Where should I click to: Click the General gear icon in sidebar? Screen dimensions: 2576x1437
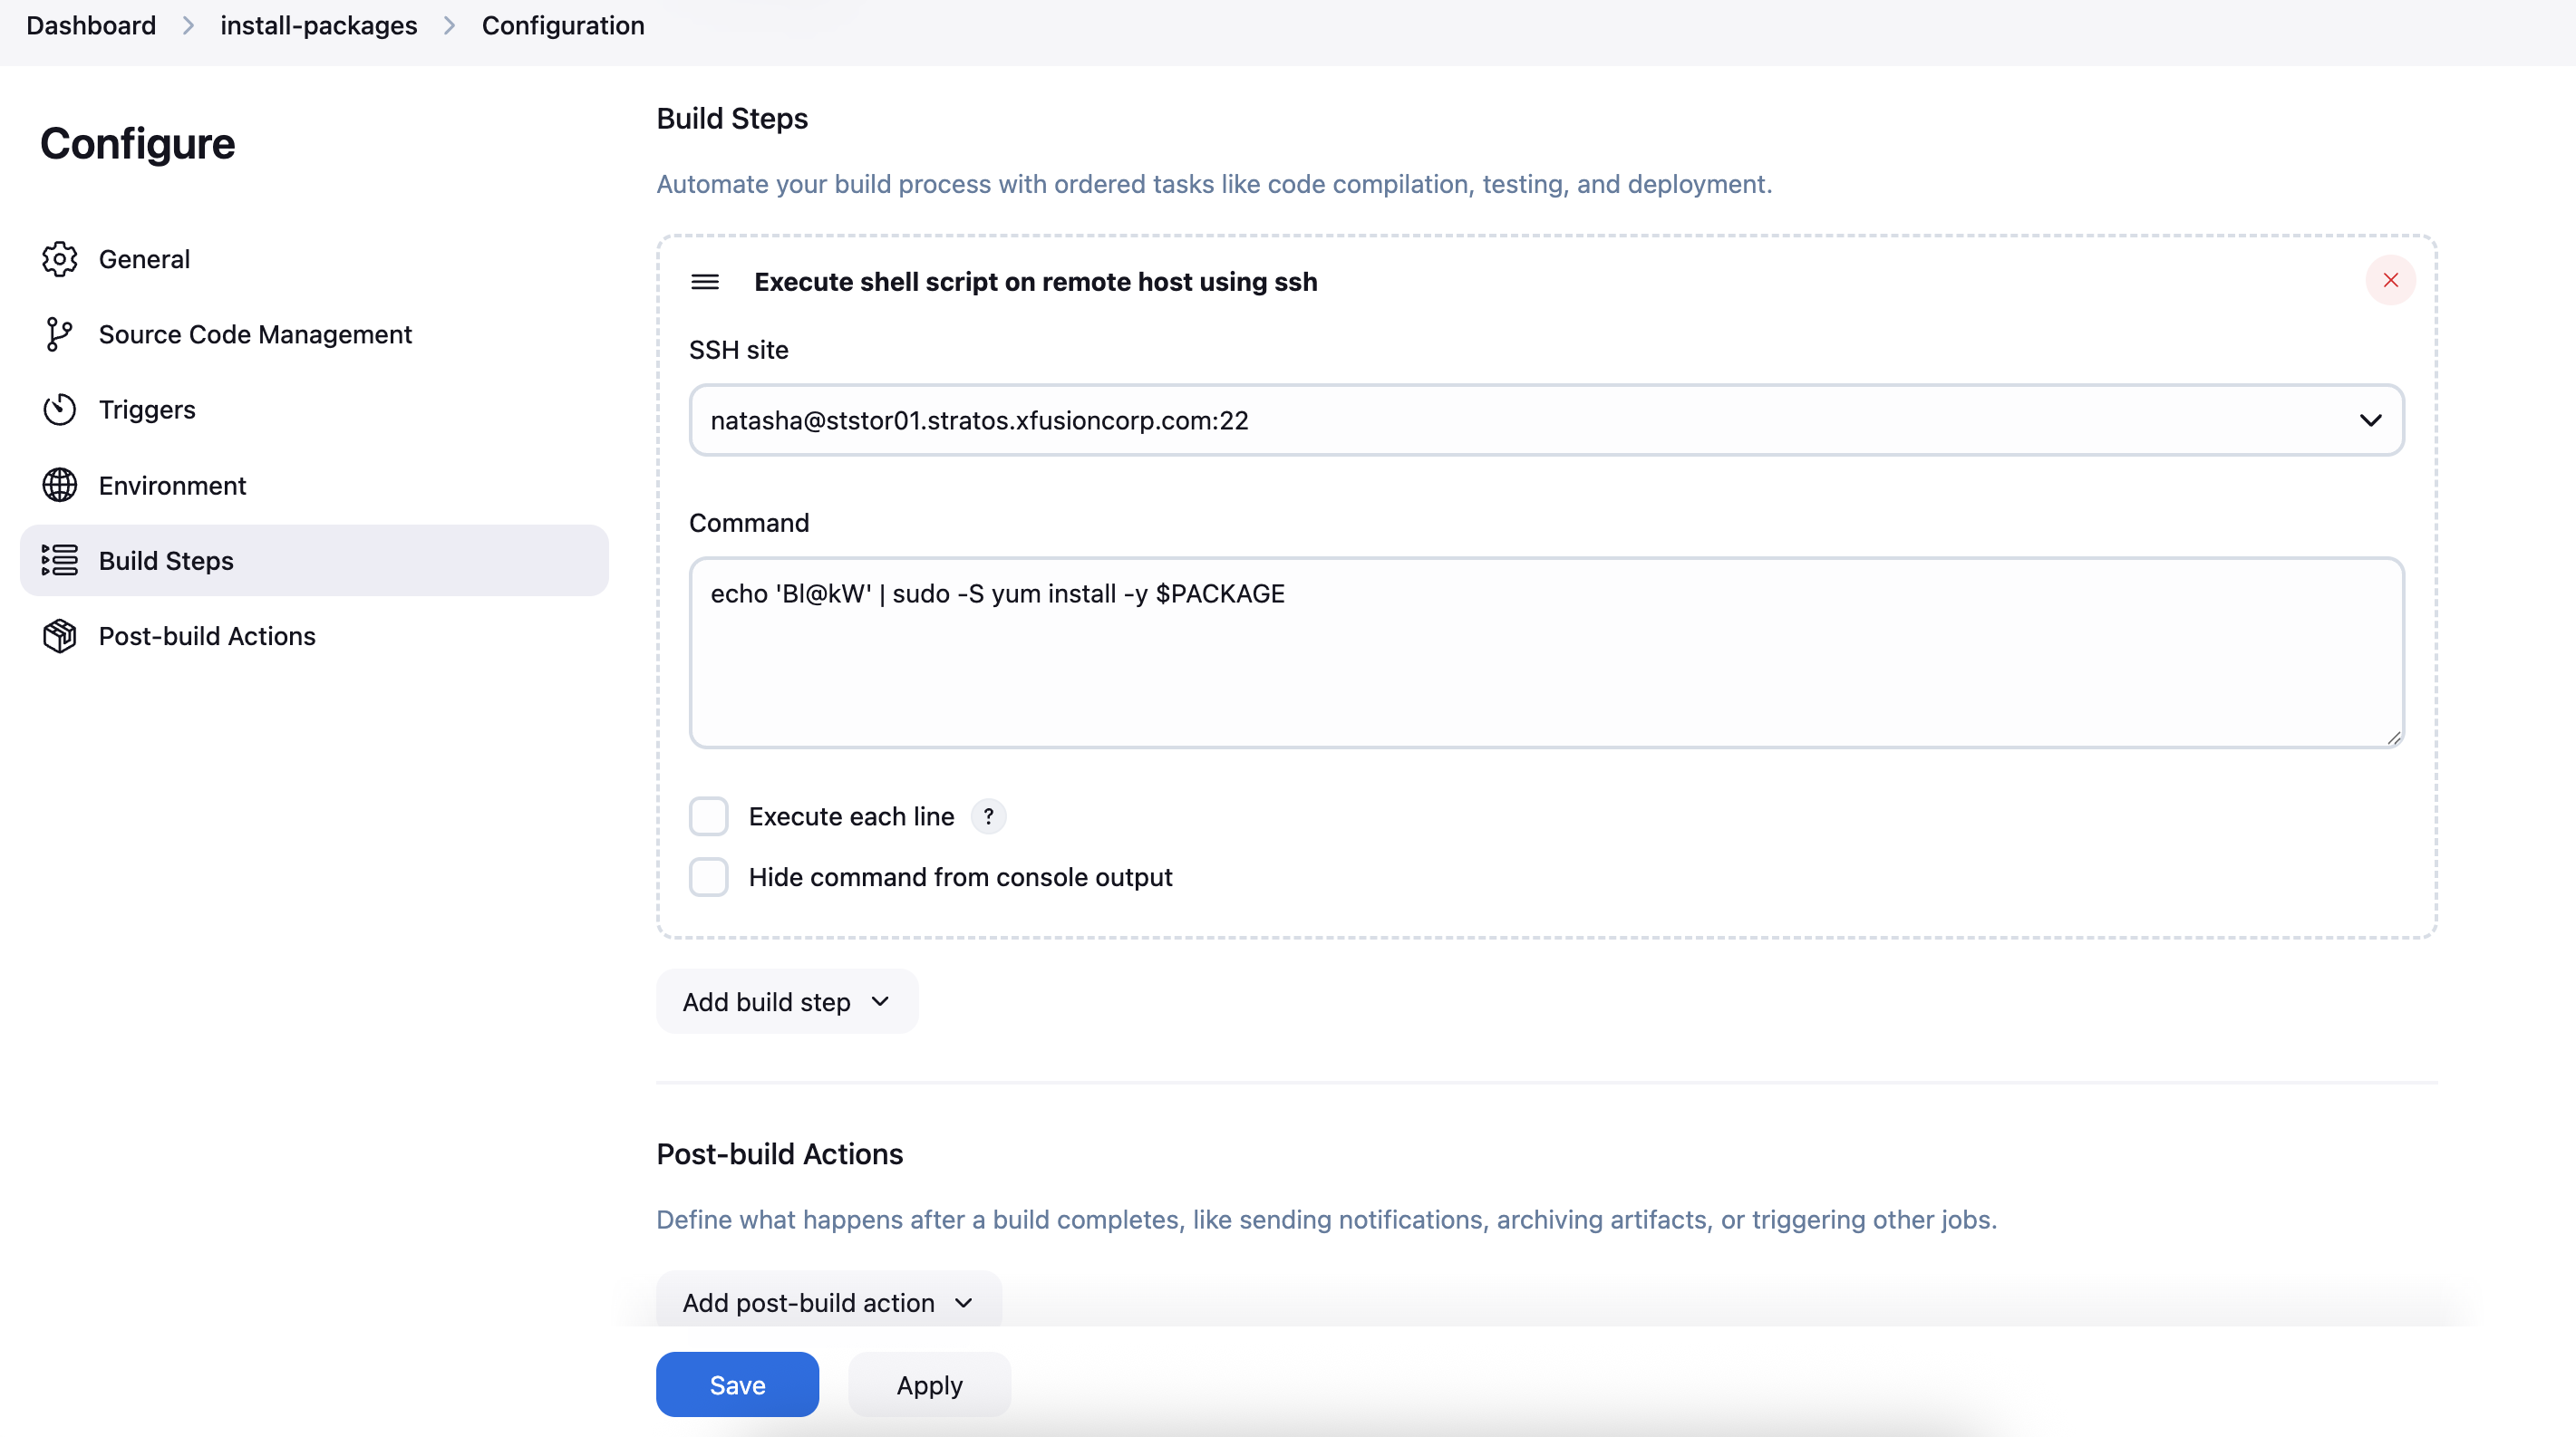[59, 259]
